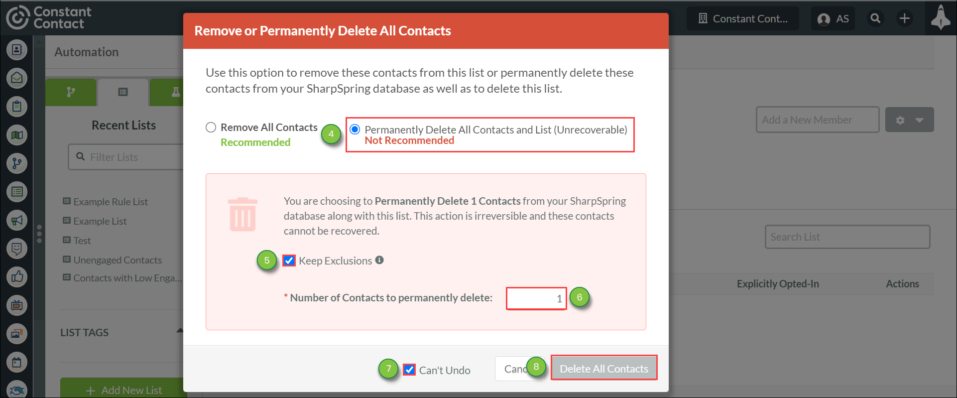Open the gear settings dropdown
The image size is (957, 398).
coord(909,120)
